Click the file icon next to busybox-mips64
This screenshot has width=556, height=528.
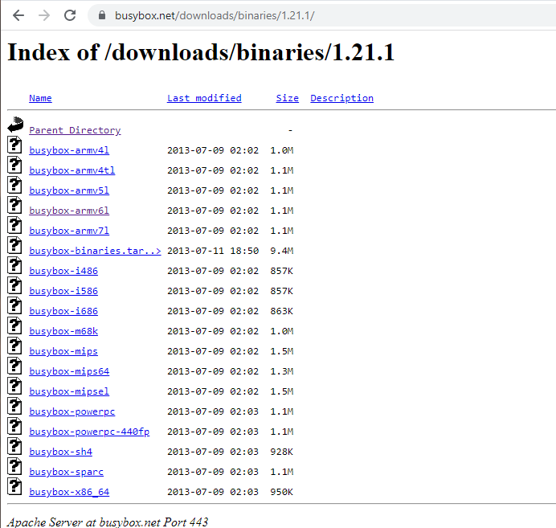click(15, 366)
